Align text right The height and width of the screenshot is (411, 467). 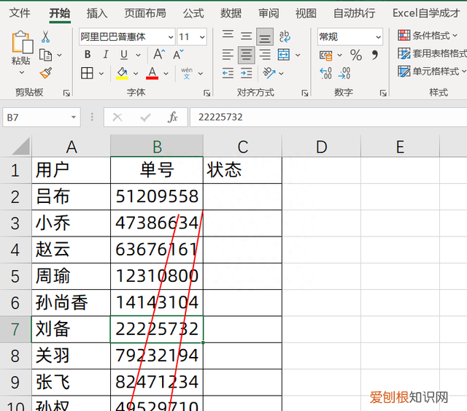tap(264, 55)
